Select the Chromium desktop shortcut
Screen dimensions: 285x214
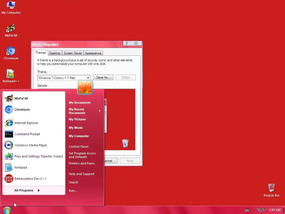click(11, 53)
